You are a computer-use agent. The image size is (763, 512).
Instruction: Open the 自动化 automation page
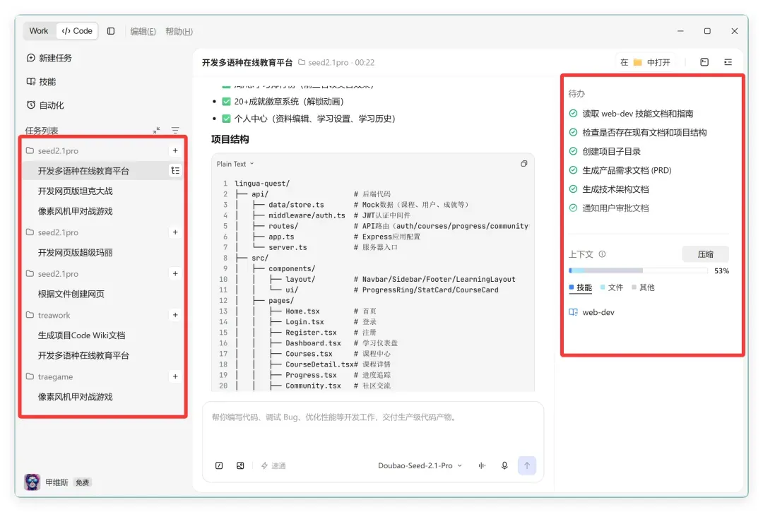click(45, 105)
